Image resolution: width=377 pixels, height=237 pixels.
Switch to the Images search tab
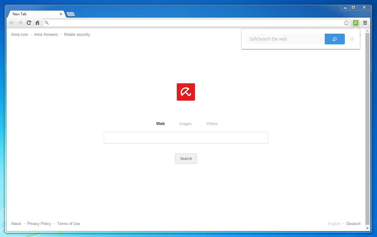coord(186,124)
